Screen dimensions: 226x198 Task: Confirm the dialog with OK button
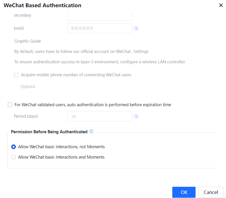coord(184,192)
